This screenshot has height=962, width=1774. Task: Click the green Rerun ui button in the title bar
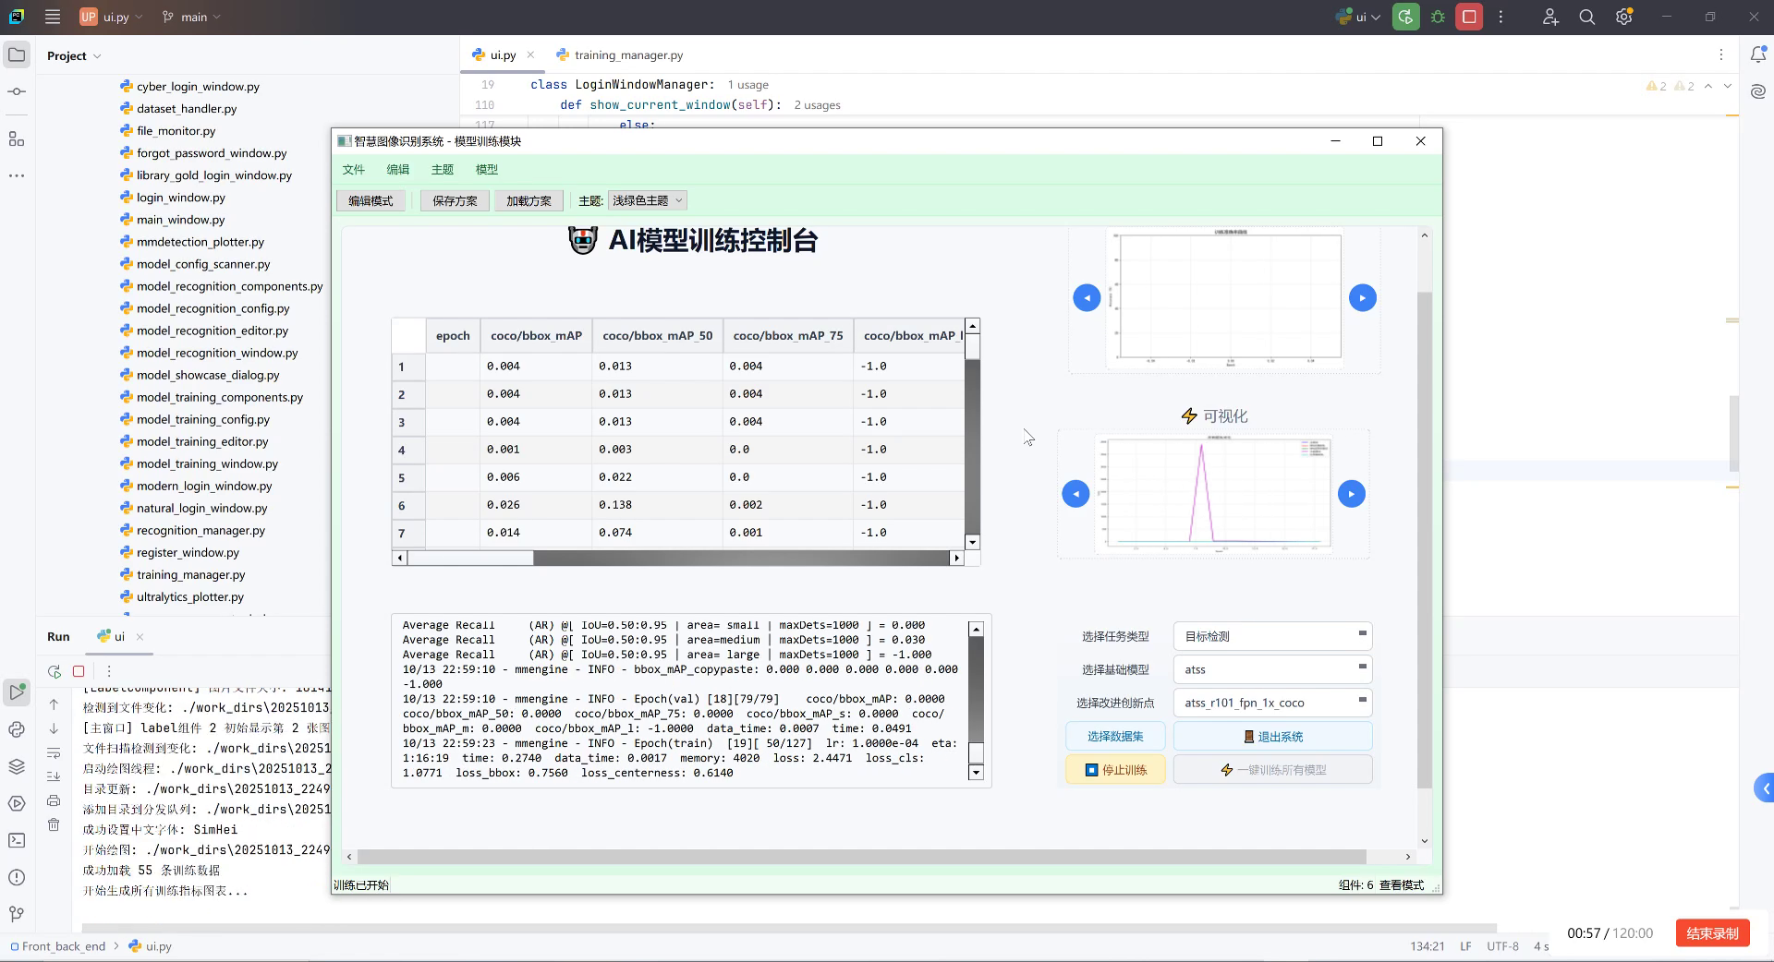pos(1405,17)
